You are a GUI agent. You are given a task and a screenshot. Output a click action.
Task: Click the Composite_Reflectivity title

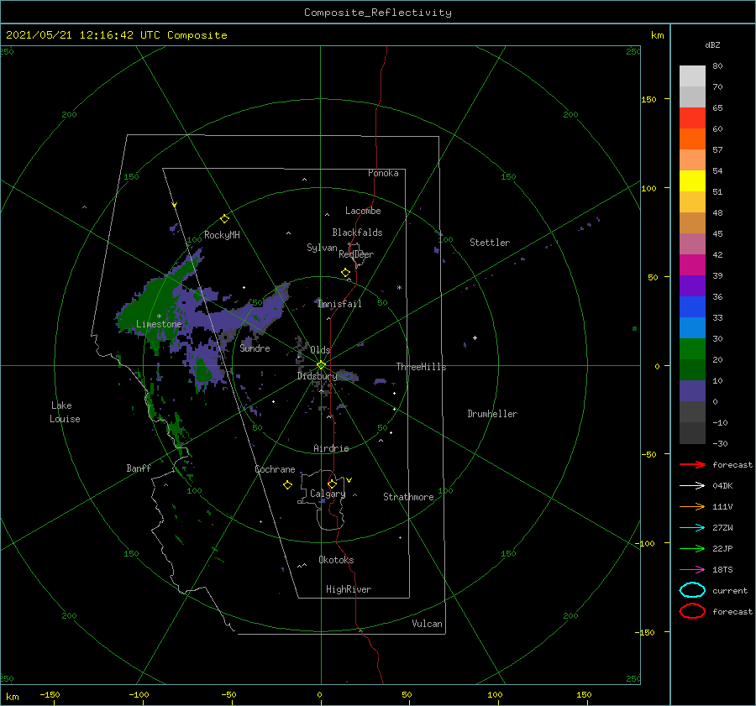coord(378,13)
